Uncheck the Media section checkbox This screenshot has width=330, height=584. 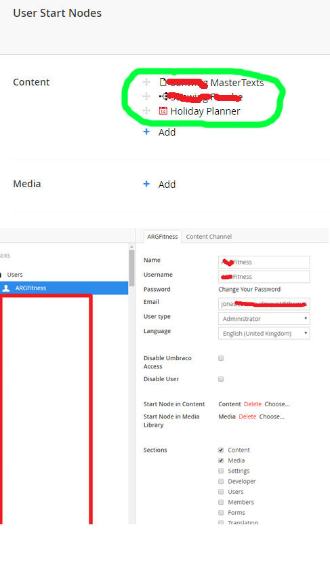tap(221, 461)
